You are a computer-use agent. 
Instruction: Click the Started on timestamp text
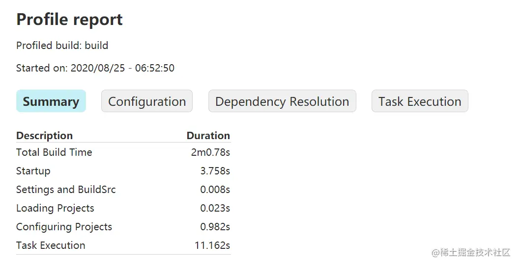click(95, 68)
